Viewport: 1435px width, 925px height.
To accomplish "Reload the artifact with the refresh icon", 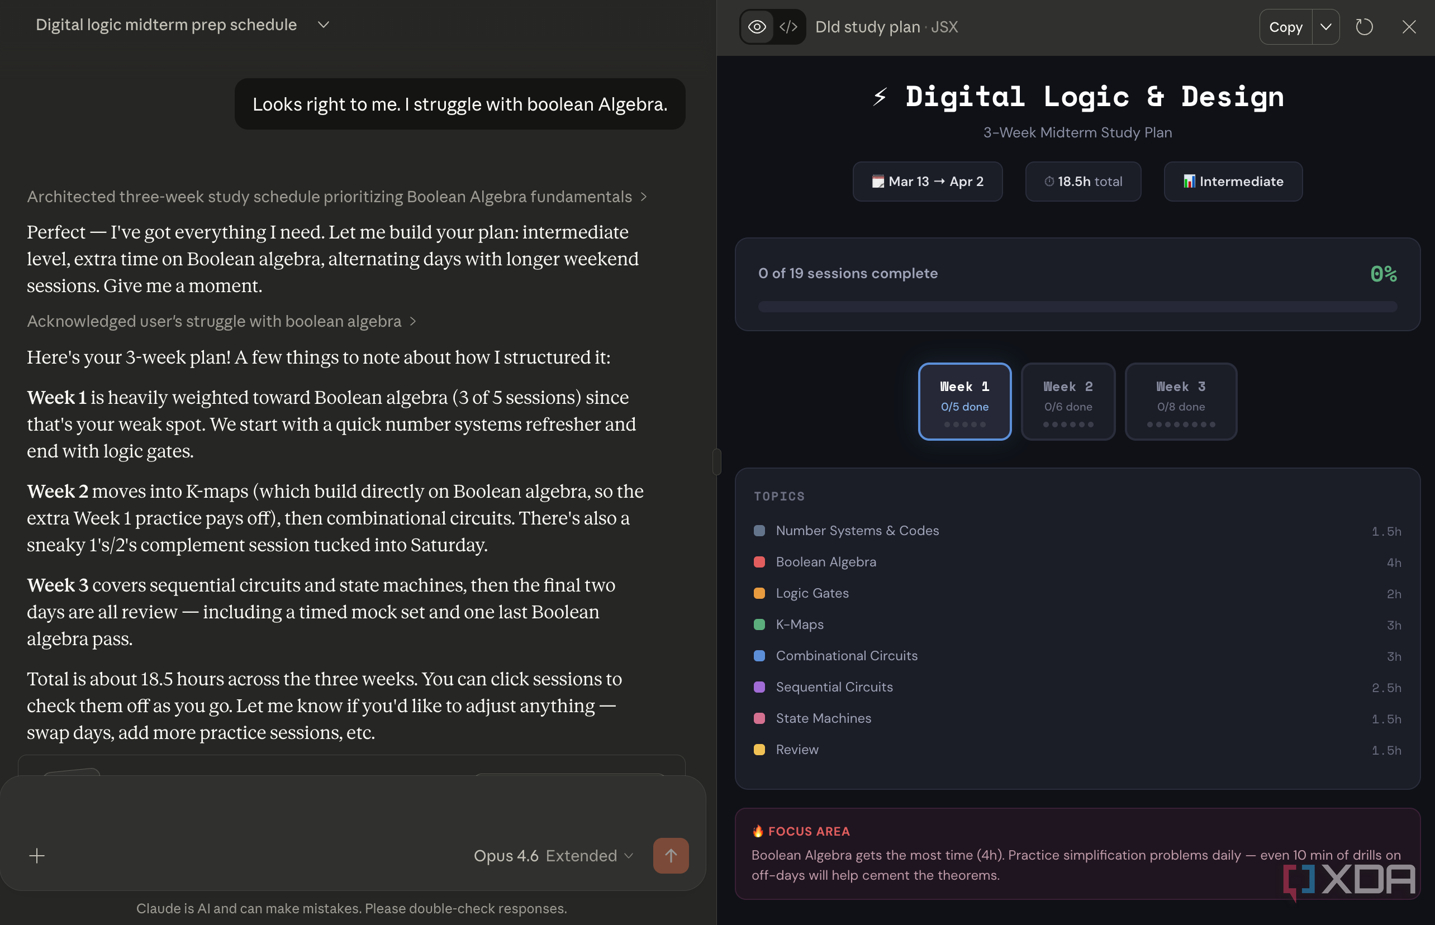I will point(1365,27).
